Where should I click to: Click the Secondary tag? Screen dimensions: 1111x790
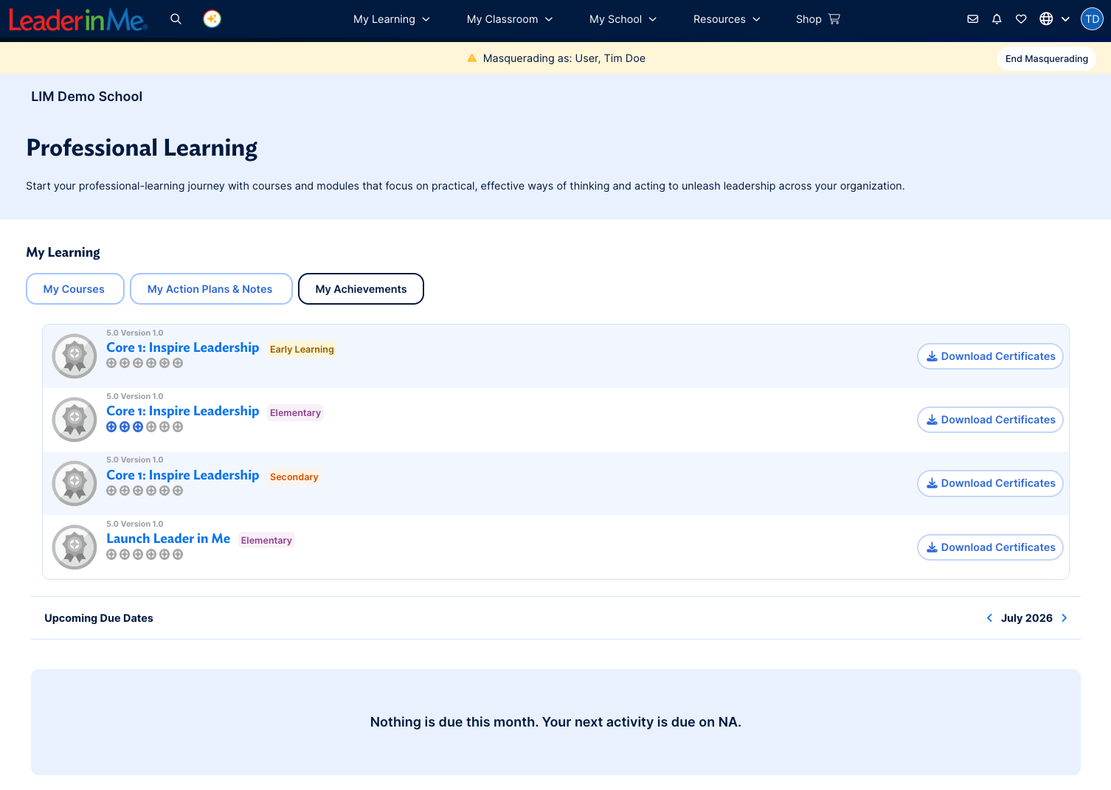(294, 477)
